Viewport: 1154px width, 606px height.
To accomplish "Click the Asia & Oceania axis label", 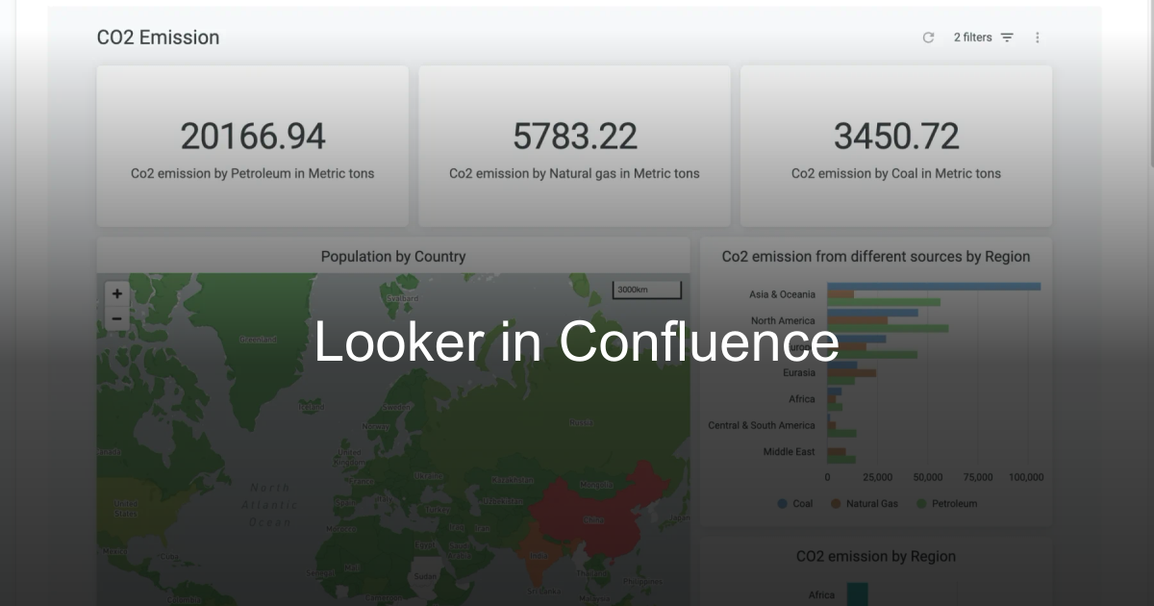I will click(782, 294).
